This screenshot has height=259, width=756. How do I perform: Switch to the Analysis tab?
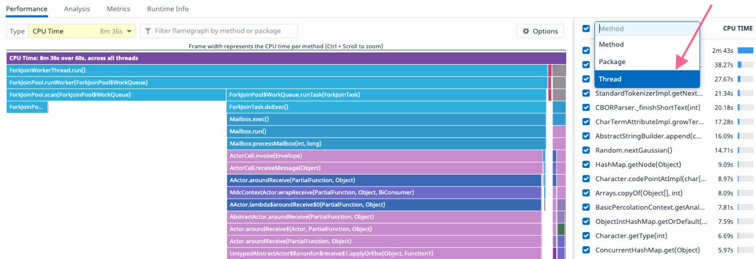77,9
